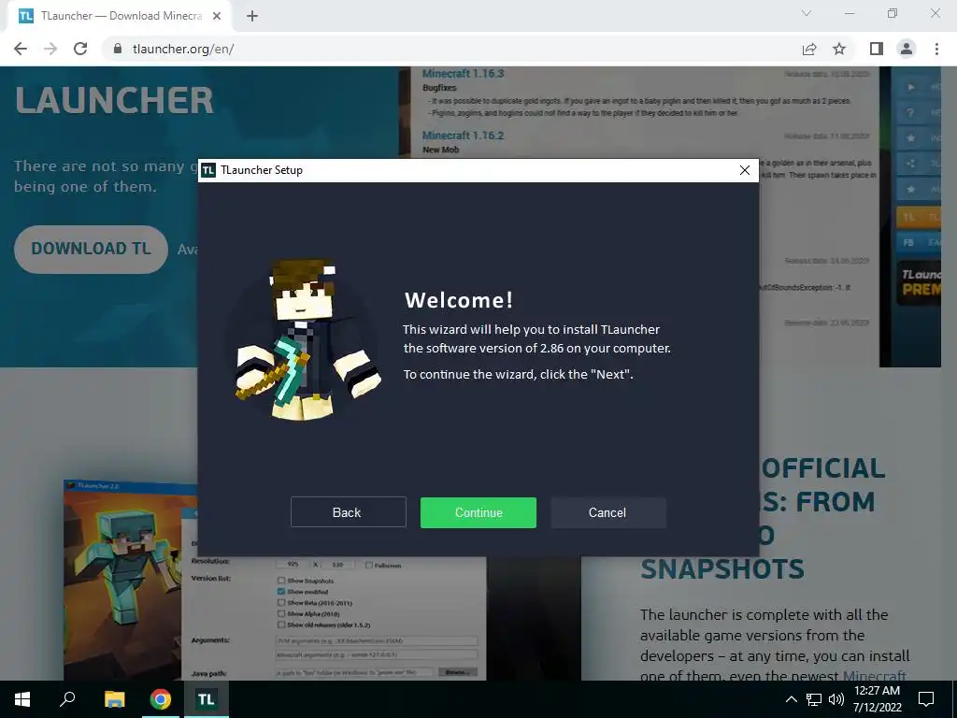Open a new Chrome tab
This screenshot has height=718, width=957.
[x=252, y=16]
